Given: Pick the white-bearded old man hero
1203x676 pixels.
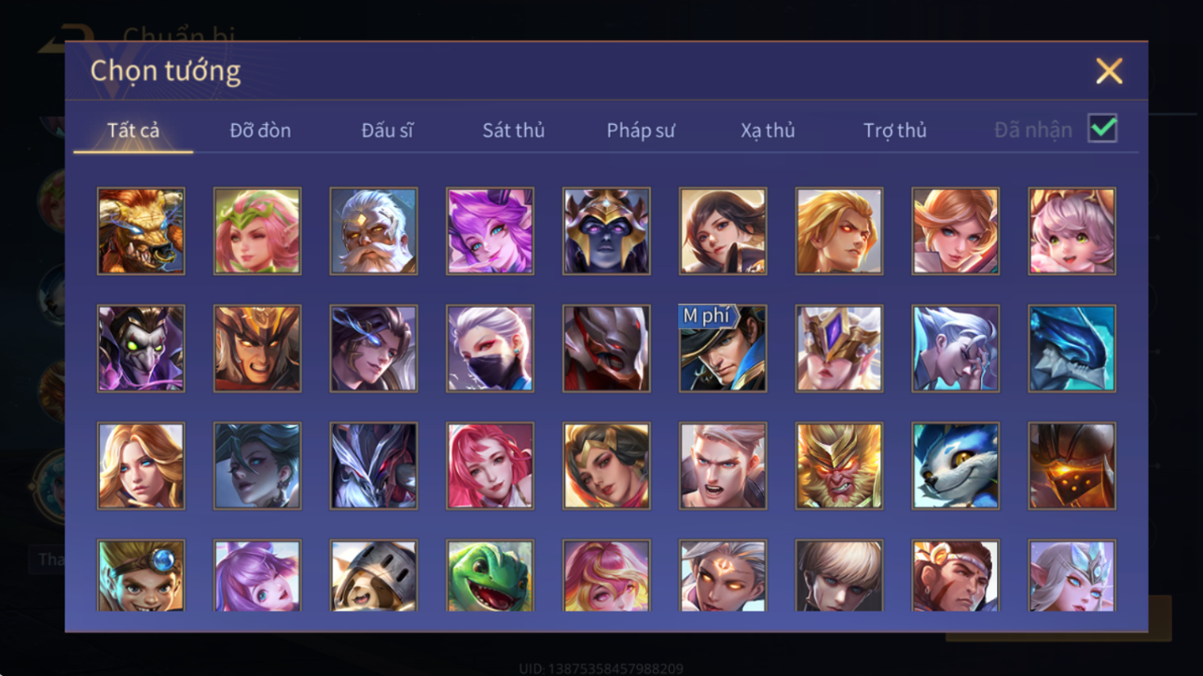Looking at the screenshot, I should tap(373, 231).
